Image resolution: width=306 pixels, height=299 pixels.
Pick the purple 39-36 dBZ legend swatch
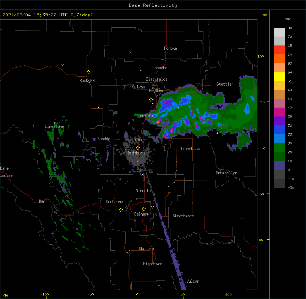point(279,121)
